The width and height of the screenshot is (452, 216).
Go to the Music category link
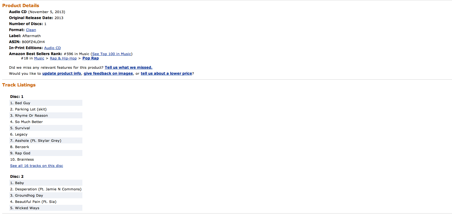(x=39, y=58)
